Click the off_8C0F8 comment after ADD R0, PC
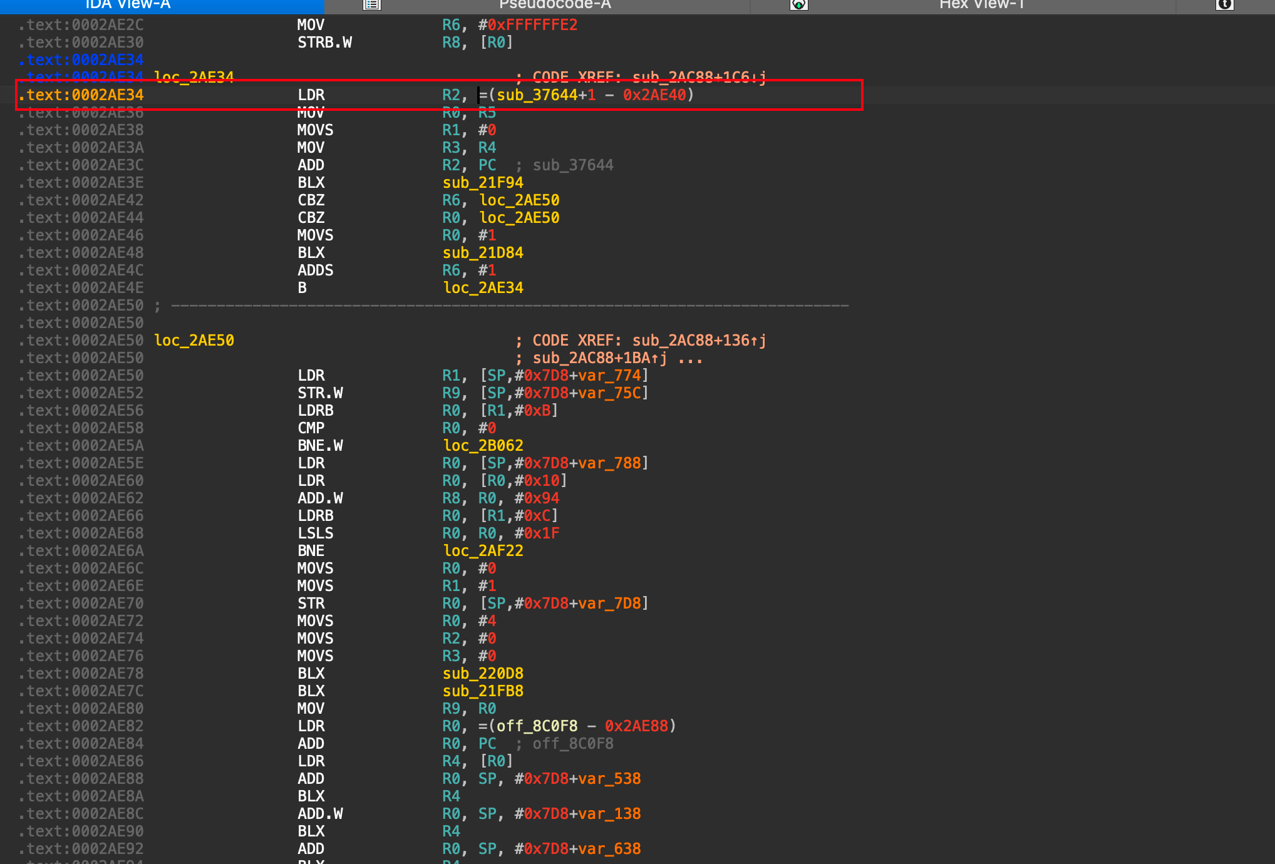The height and width of the screenshot is (864, 1275). coord(572,744)
